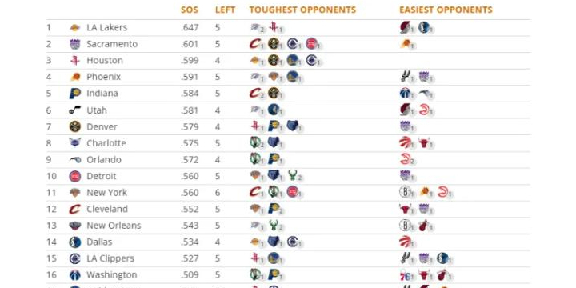Click the Houston Rockets logo in row 3

[75, 60]
